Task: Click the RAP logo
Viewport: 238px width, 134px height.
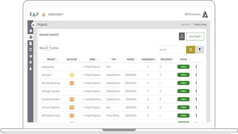Action: (34, 14)
